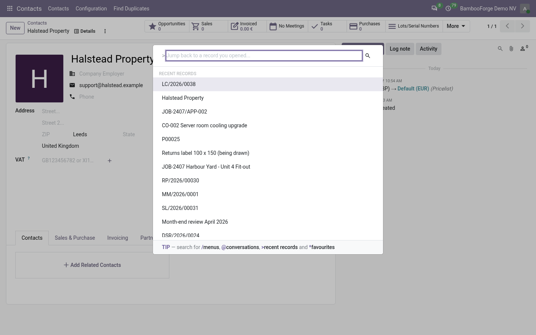
Task: Switch to Invoicing tab
Action: (118, 238)
